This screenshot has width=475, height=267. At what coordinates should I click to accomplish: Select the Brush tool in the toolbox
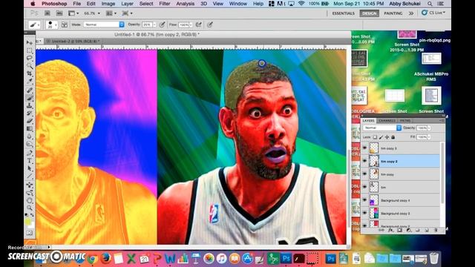[30, 98]
